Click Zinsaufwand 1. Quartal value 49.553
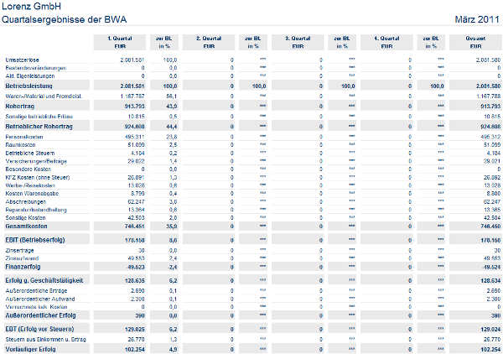Viewport: 503px width, 354px height. point(136,258)
